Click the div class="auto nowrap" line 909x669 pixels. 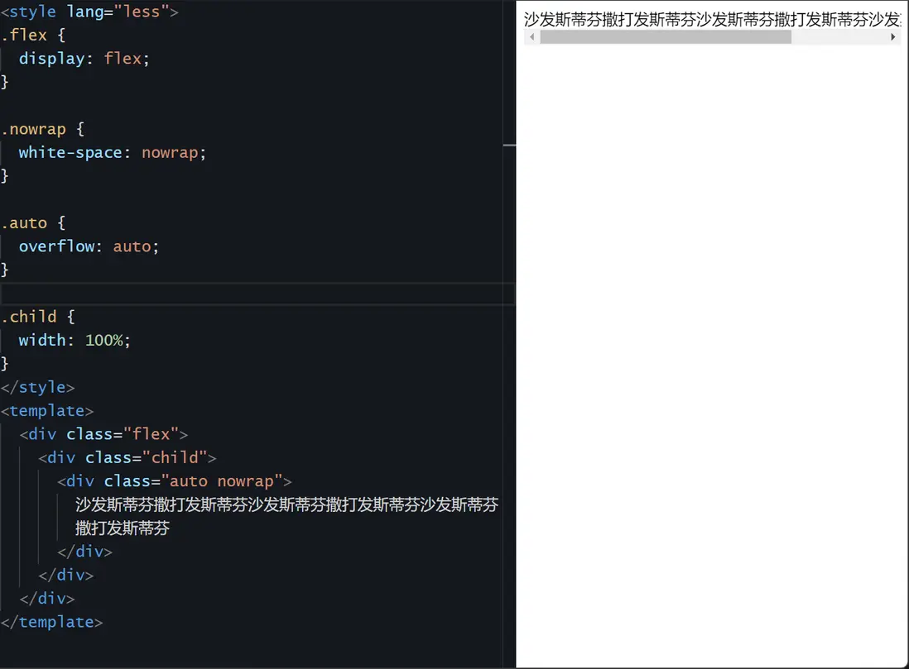(174, 480)
